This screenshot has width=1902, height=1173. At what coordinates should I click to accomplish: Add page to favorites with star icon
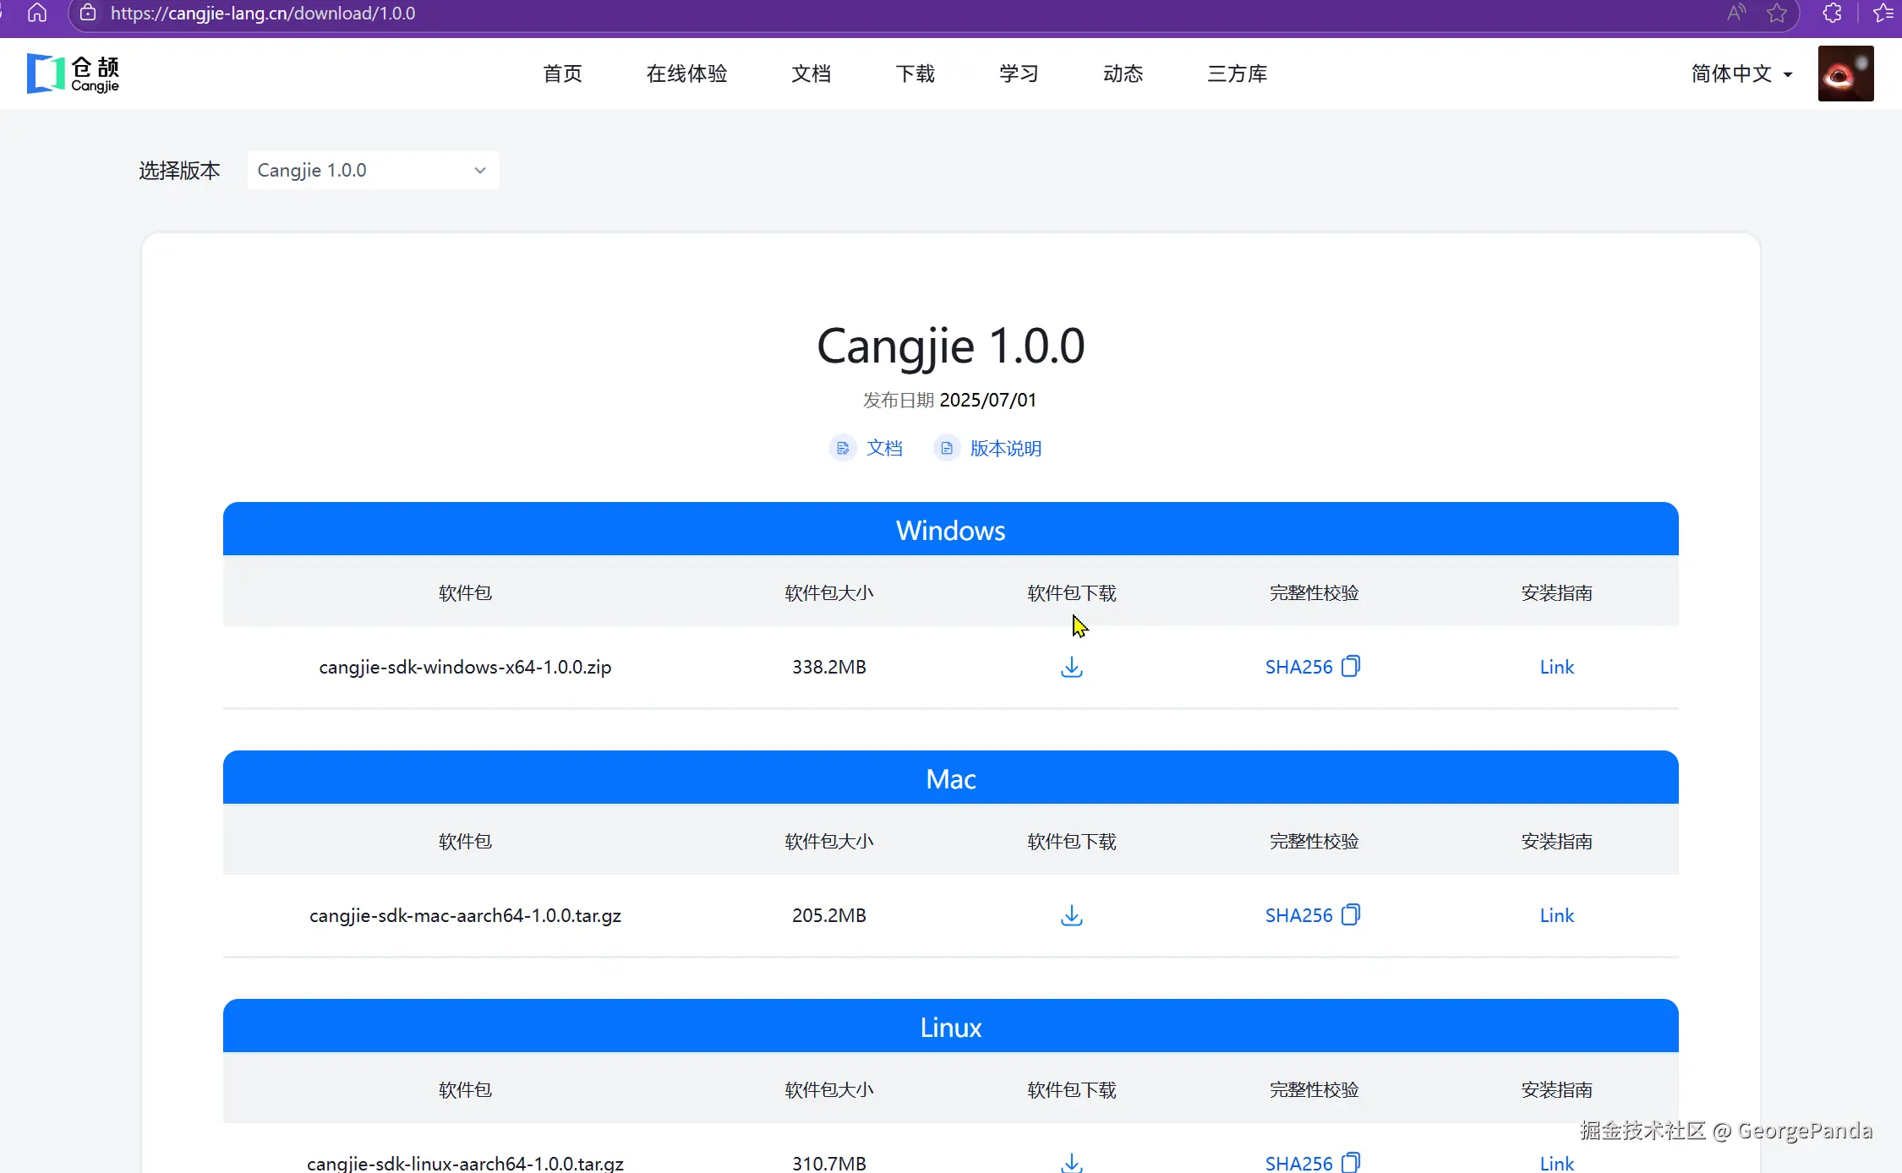point(1777,13)
